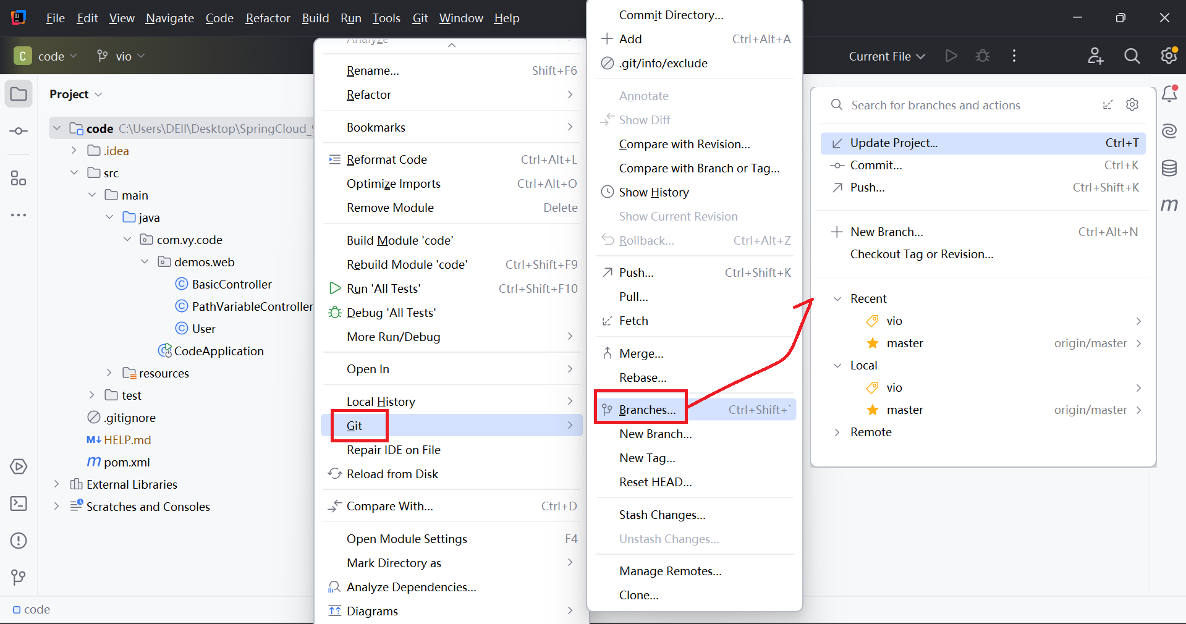Open More tool windows ellipsis
This screenshot has width=1186, height=624.
click(19, 215)
